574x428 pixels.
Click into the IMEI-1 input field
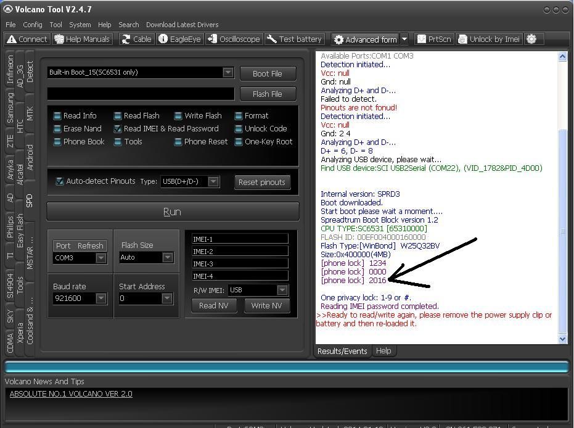tap(239, 239)
